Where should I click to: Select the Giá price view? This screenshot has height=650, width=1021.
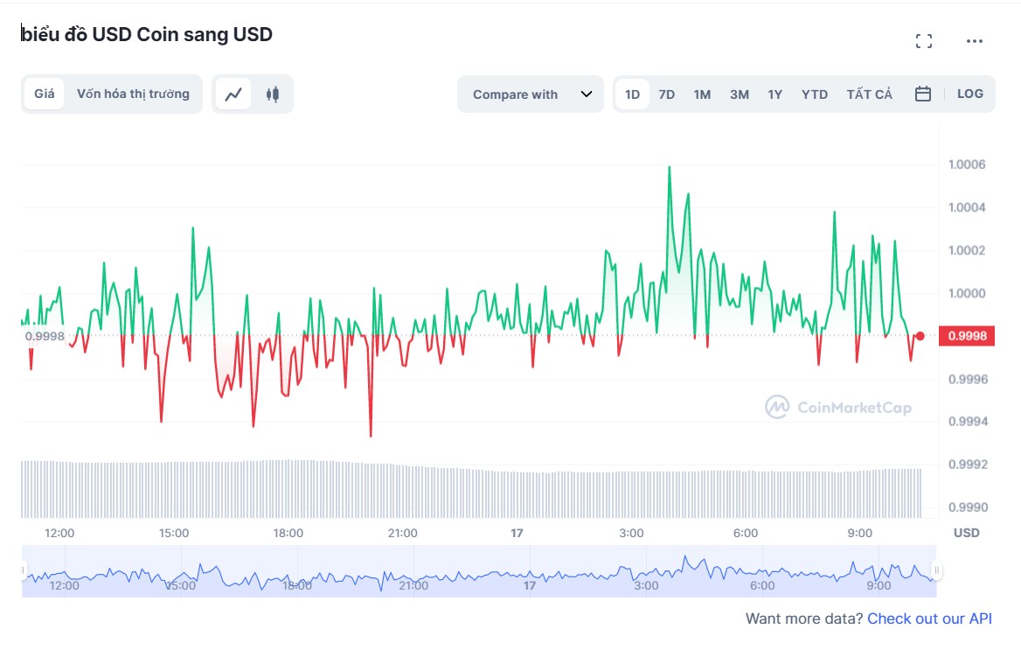pyautogui.click(x=45, y=94)
